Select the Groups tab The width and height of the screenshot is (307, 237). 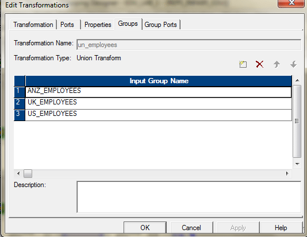[x=128, y=24]
